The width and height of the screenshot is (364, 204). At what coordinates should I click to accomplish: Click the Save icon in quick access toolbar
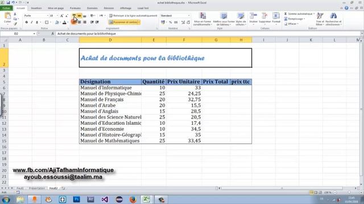pos(8,2)
